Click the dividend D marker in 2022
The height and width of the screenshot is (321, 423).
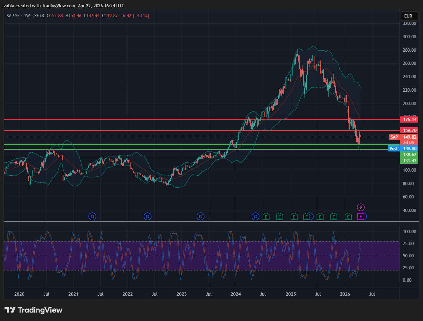point(147,217)
